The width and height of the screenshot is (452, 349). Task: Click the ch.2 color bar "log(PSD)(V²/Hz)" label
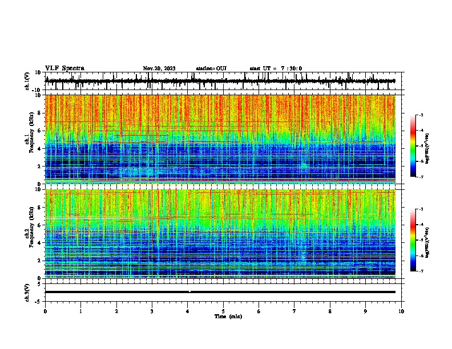(x=427, y=242)
